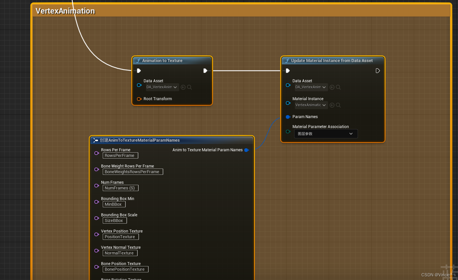Browse magnifier beside Material Instance
458x280 pixels.
[x=338, y=105]
